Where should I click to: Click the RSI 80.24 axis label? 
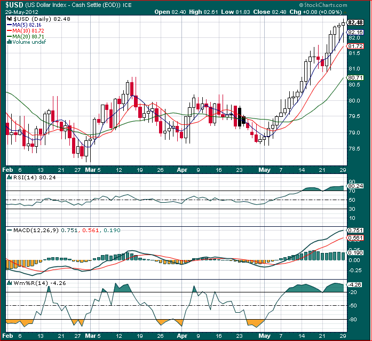click(x=355, y=186)
